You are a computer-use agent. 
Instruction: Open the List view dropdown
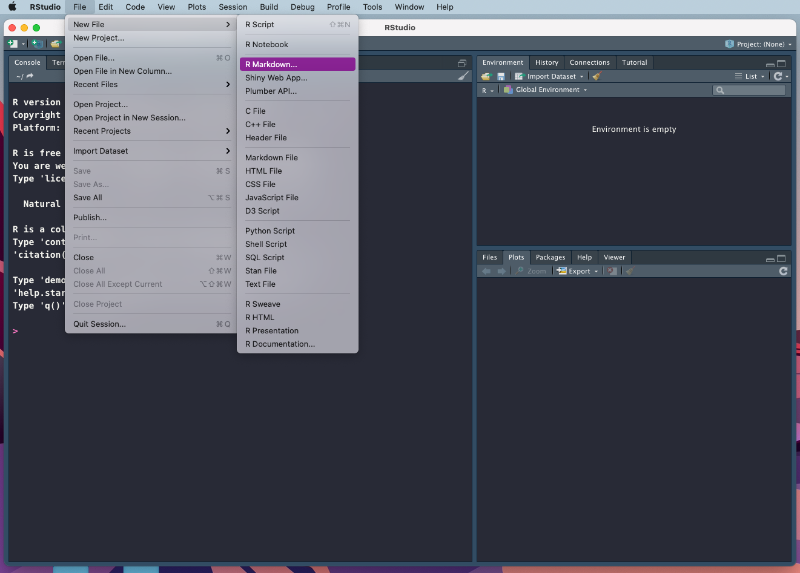tap(751, 76)
